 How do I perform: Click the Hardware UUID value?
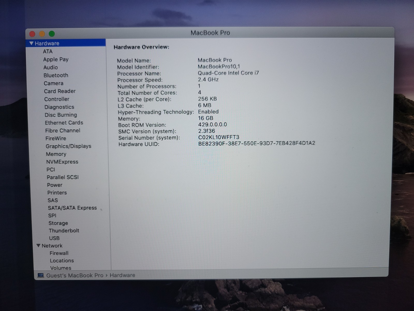pos(257,143)
